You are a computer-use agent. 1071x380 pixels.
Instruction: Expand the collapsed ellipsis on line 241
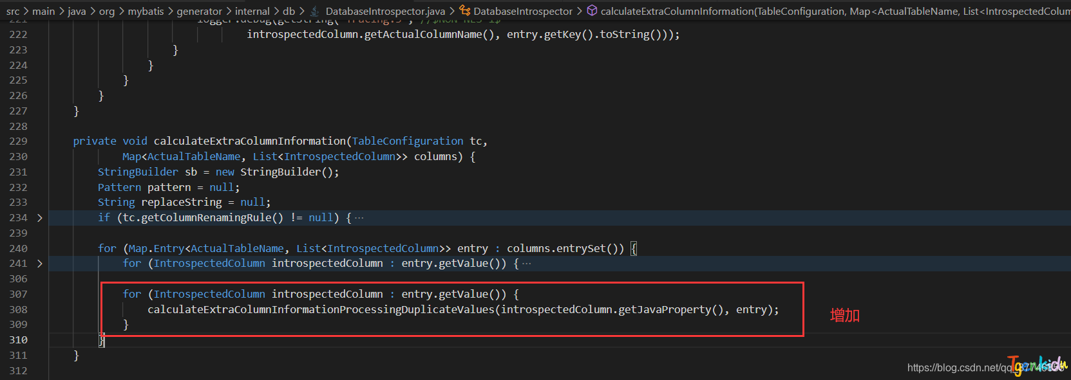coord(527,264)
